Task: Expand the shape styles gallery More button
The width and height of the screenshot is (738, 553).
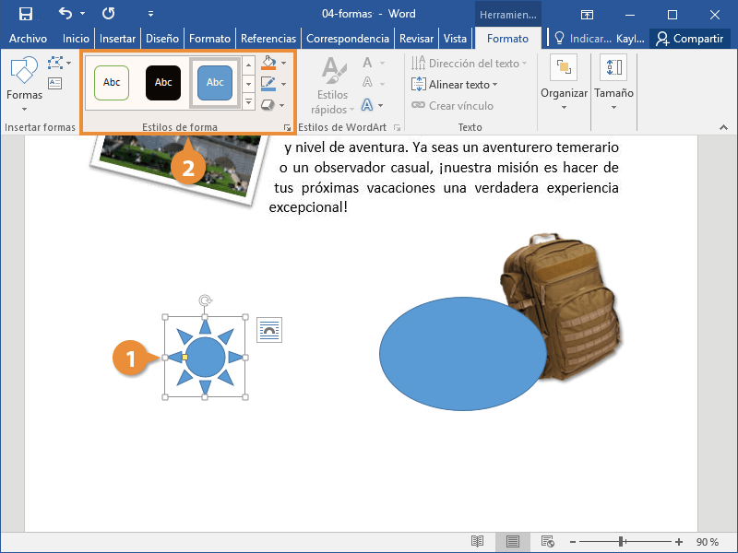Action: tap(248, 102)
